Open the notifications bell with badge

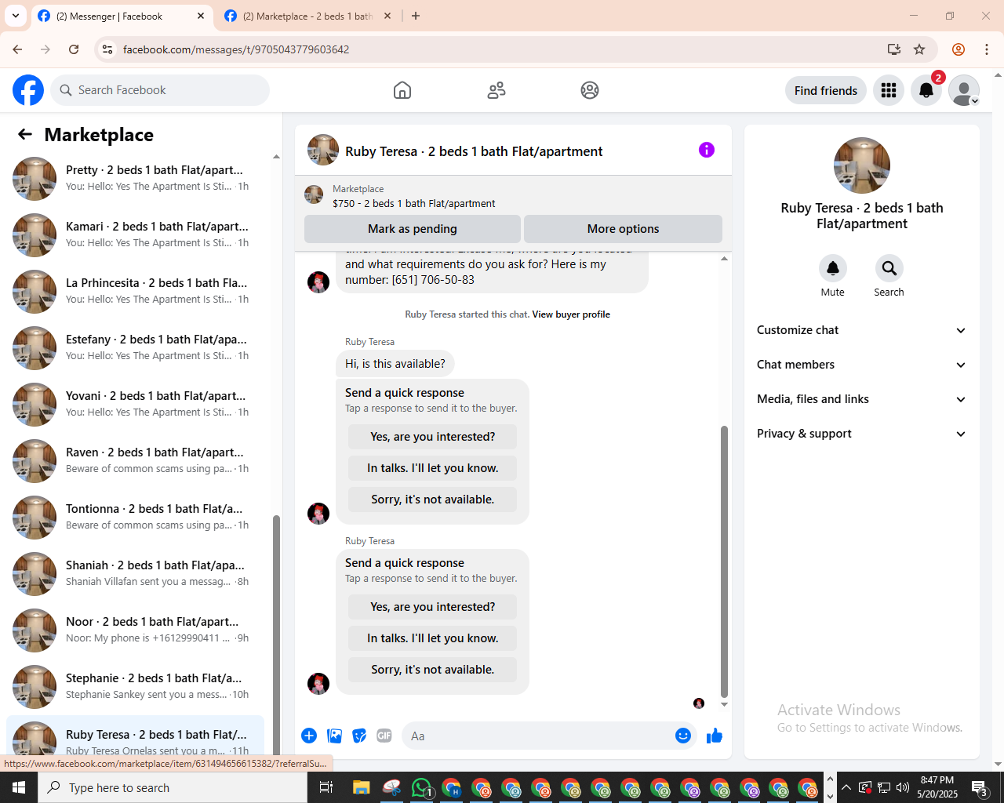click(x=926, y=91)
